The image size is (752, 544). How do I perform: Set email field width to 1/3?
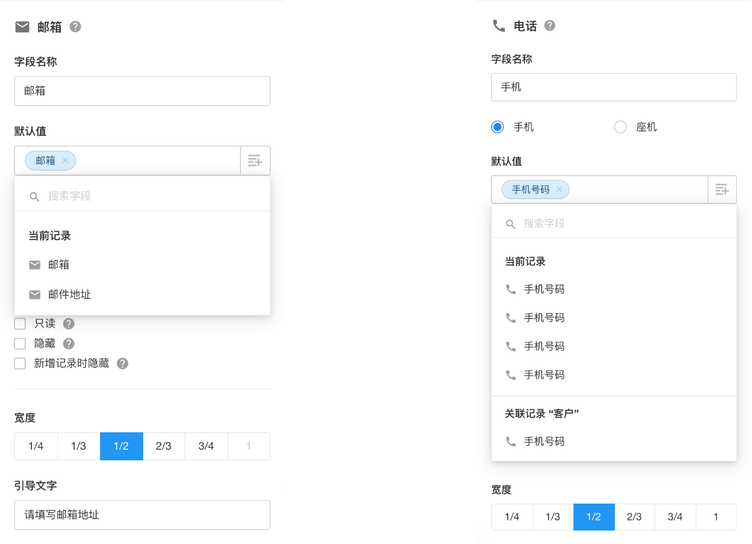point(79,446)
